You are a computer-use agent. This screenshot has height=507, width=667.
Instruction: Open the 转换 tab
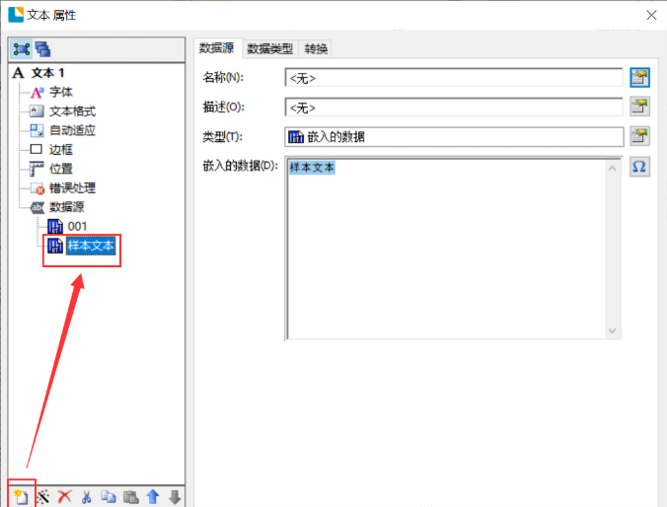[316, 48]
